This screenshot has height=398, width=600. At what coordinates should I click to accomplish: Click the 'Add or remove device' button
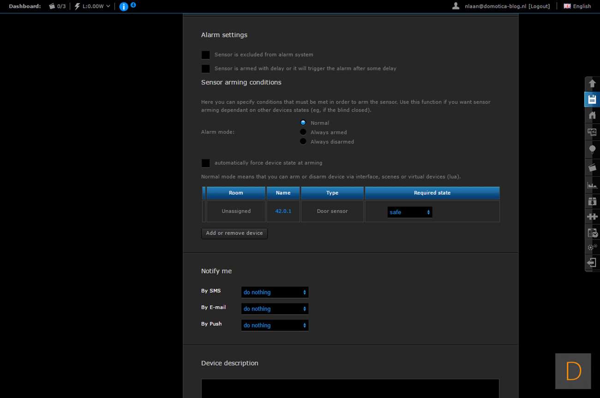[234, 233]
